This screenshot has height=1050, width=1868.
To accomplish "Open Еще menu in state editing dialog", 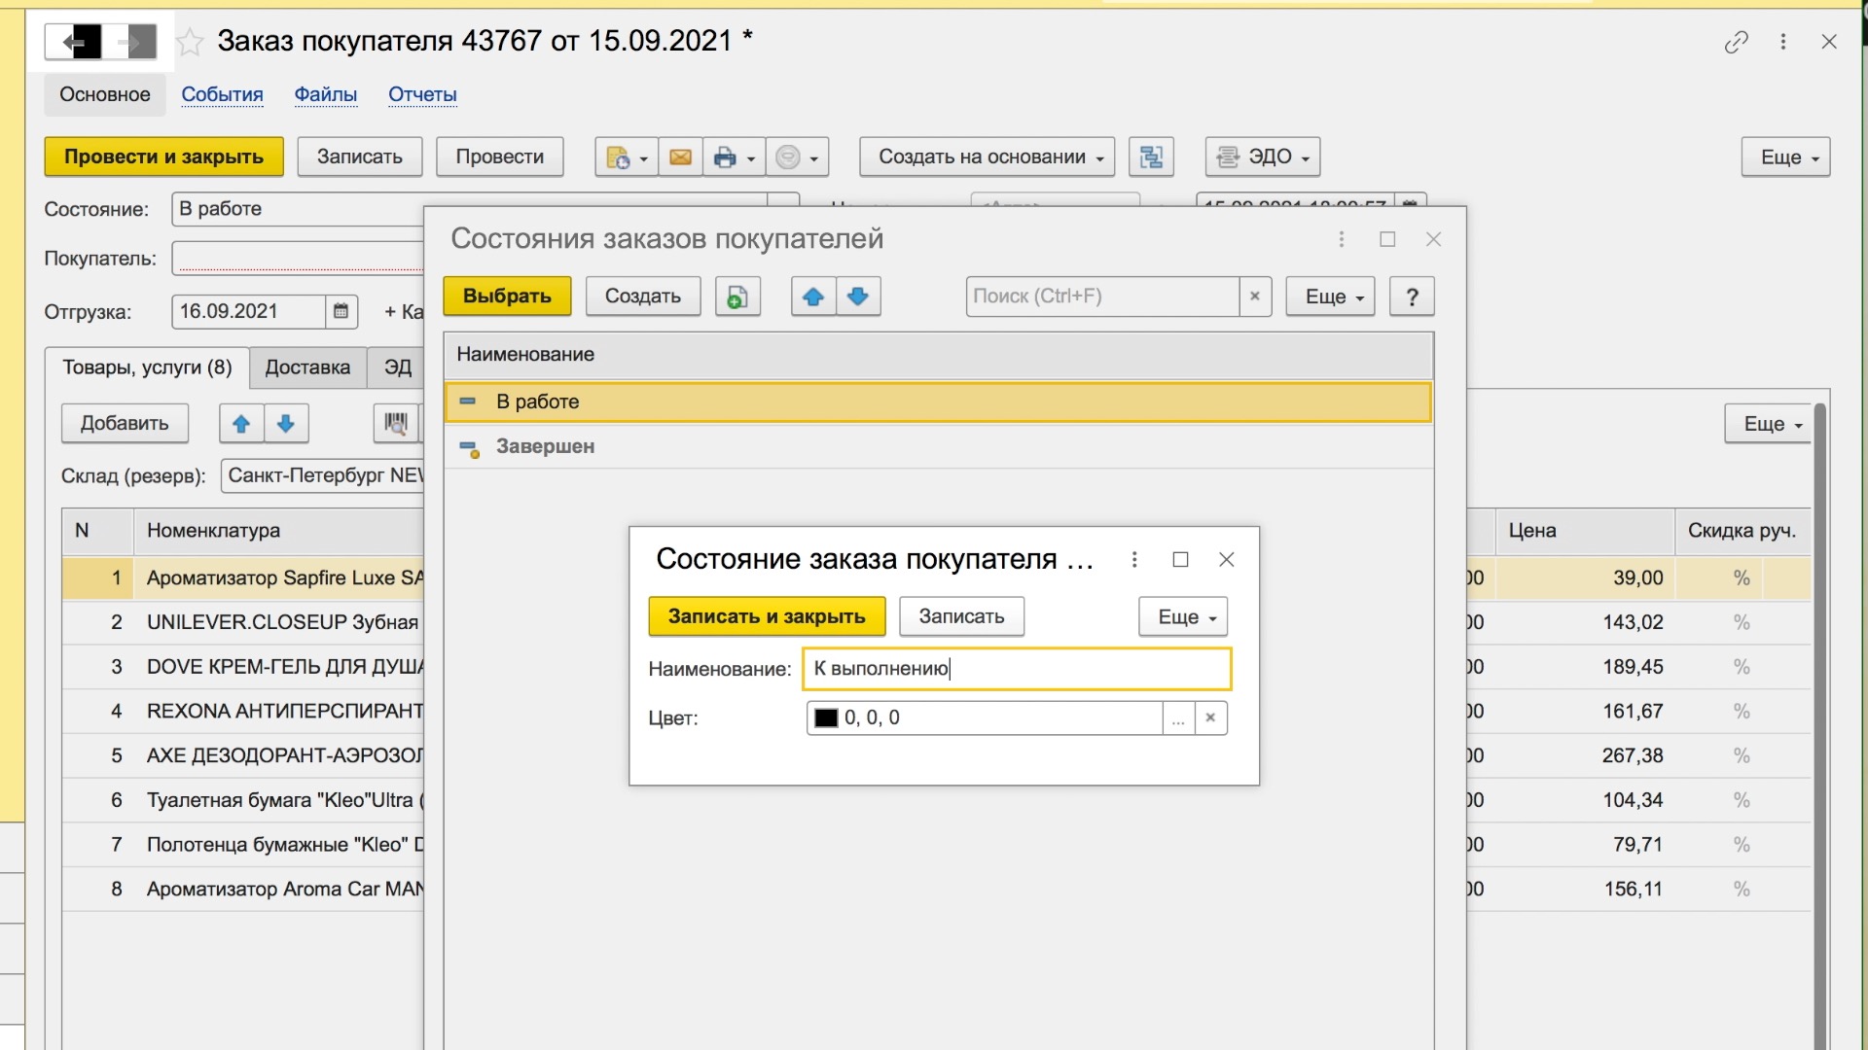I will (x=1183, y=616).
